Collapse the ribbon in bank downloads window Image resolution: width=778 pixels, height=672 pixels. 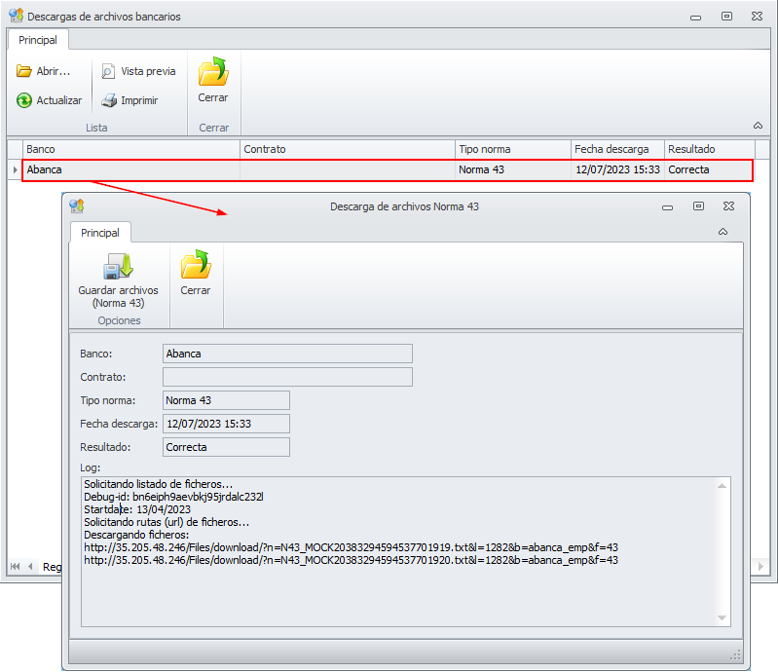click(x=758, y=126)
